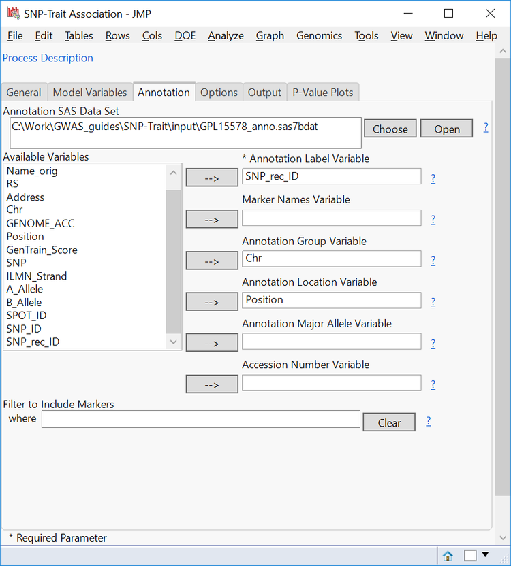Open the File menu
This screenshot has width=511, height=566.
click(x=15, y=36)
